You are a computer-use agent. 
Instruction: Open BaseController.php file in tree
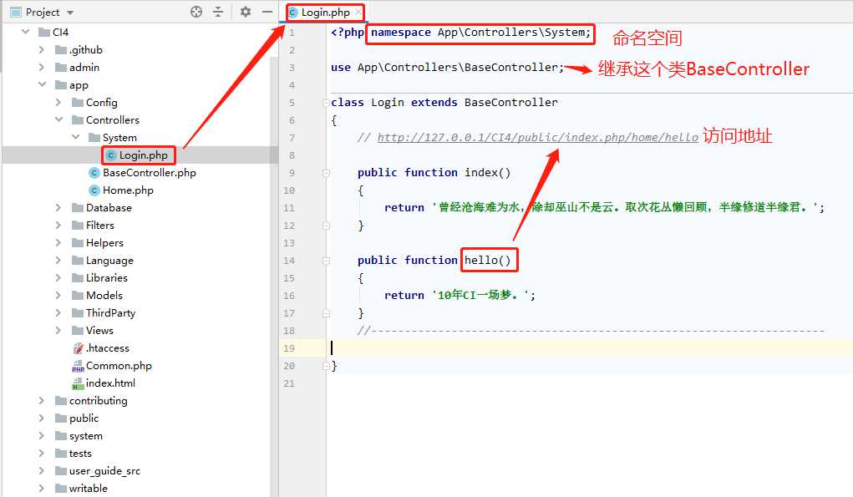point(149,172)
